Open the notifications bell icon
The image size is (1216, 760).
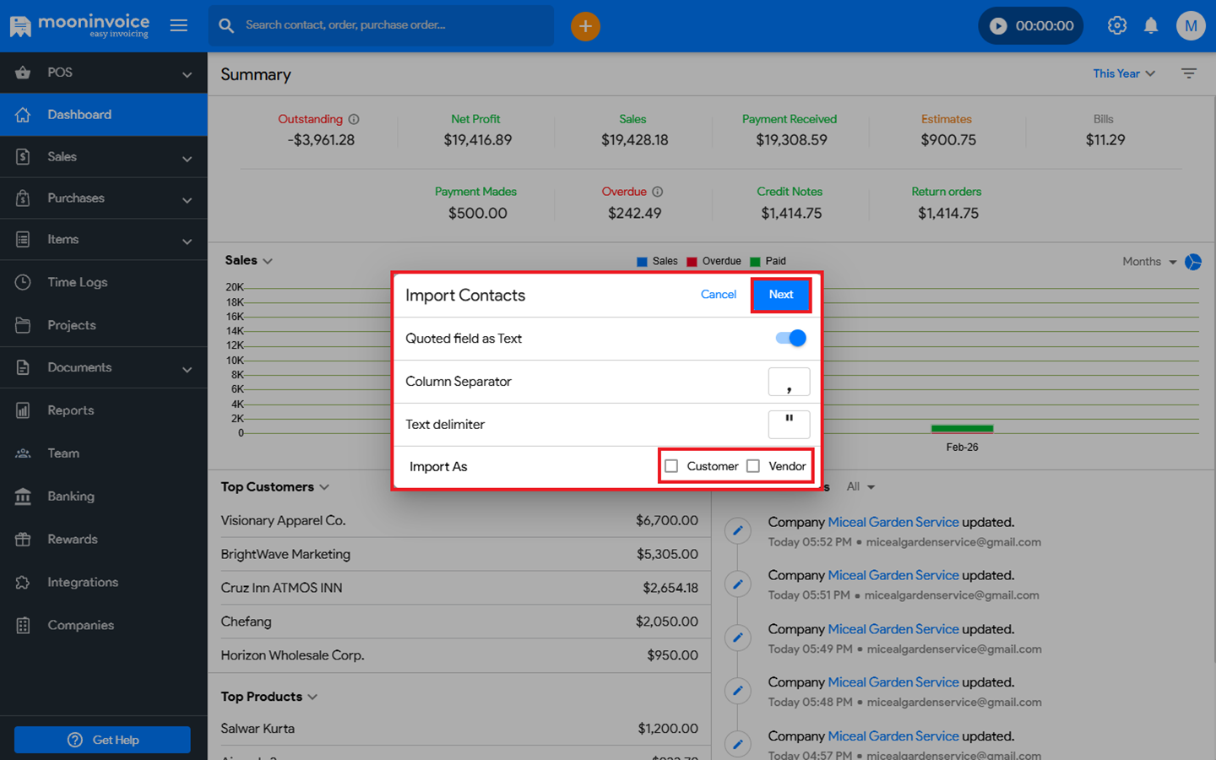(1151, 26)
